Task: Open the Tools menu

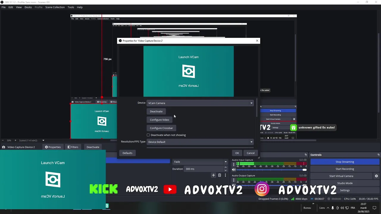Action: click(x=71, y=7)
